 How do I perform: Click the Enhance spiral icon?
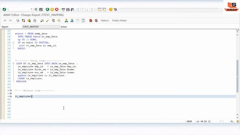point(35,21)
